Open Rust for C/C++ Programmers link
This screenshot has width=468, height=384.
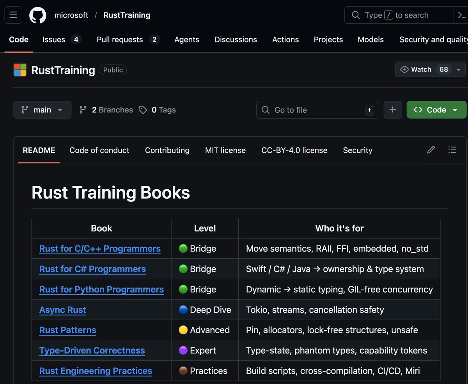point(100,249)
